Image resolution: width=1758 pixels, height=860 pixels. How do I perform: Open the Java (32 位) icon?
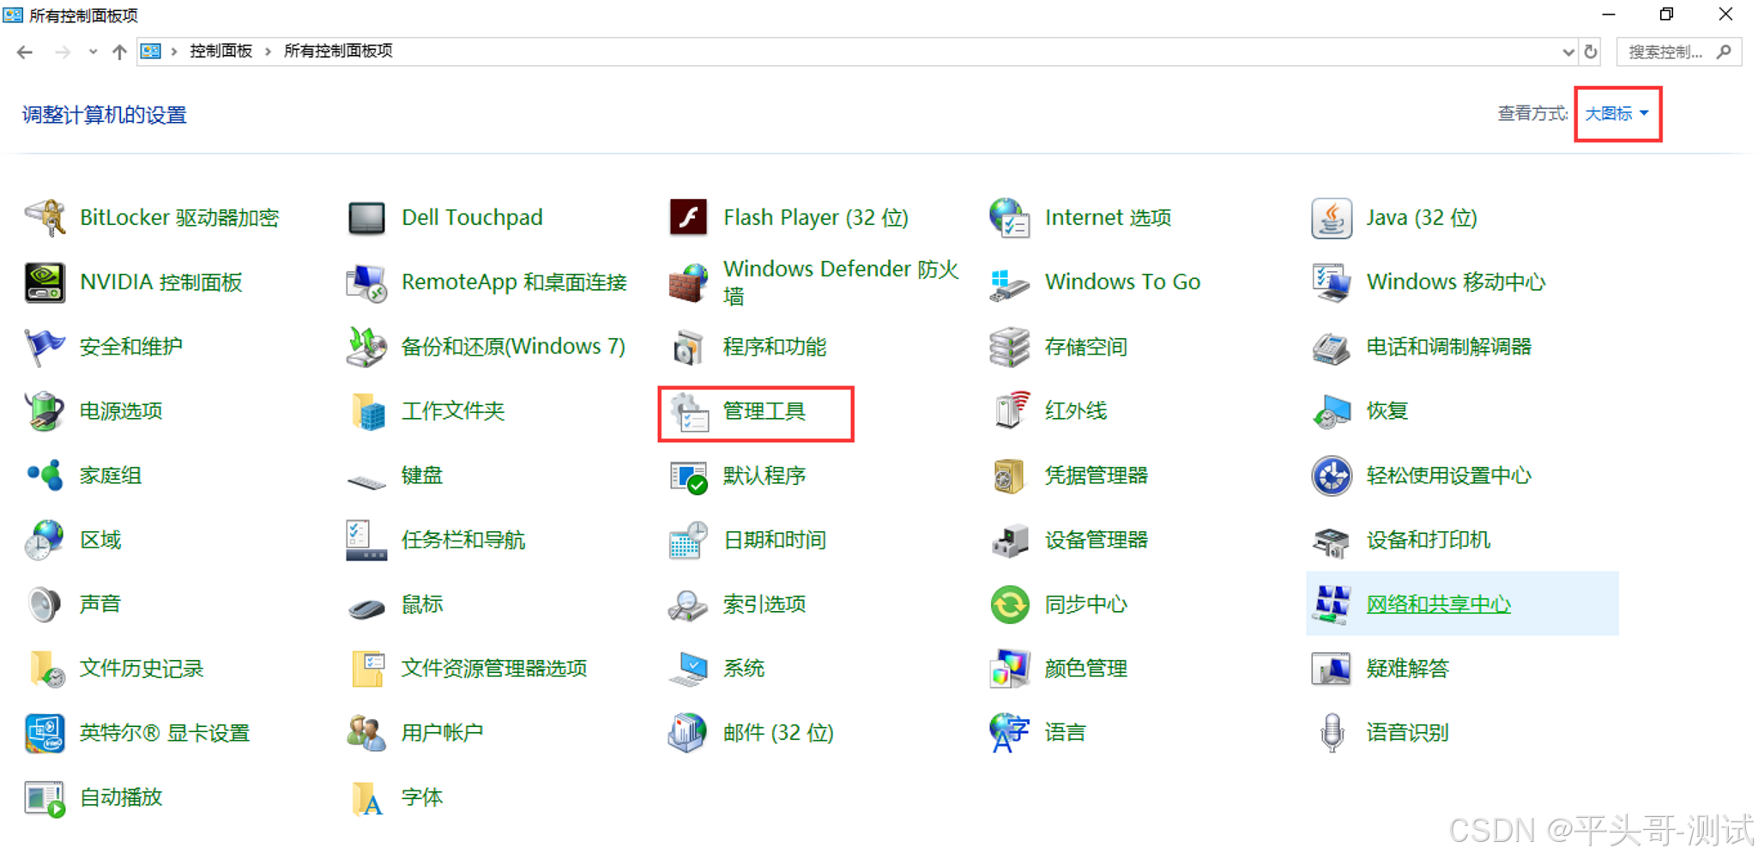[1332, 218]
